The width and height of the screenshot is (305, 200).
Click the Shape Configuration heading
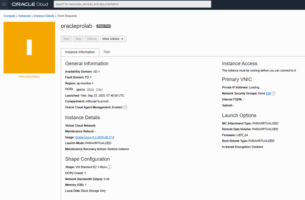(87, 159)
